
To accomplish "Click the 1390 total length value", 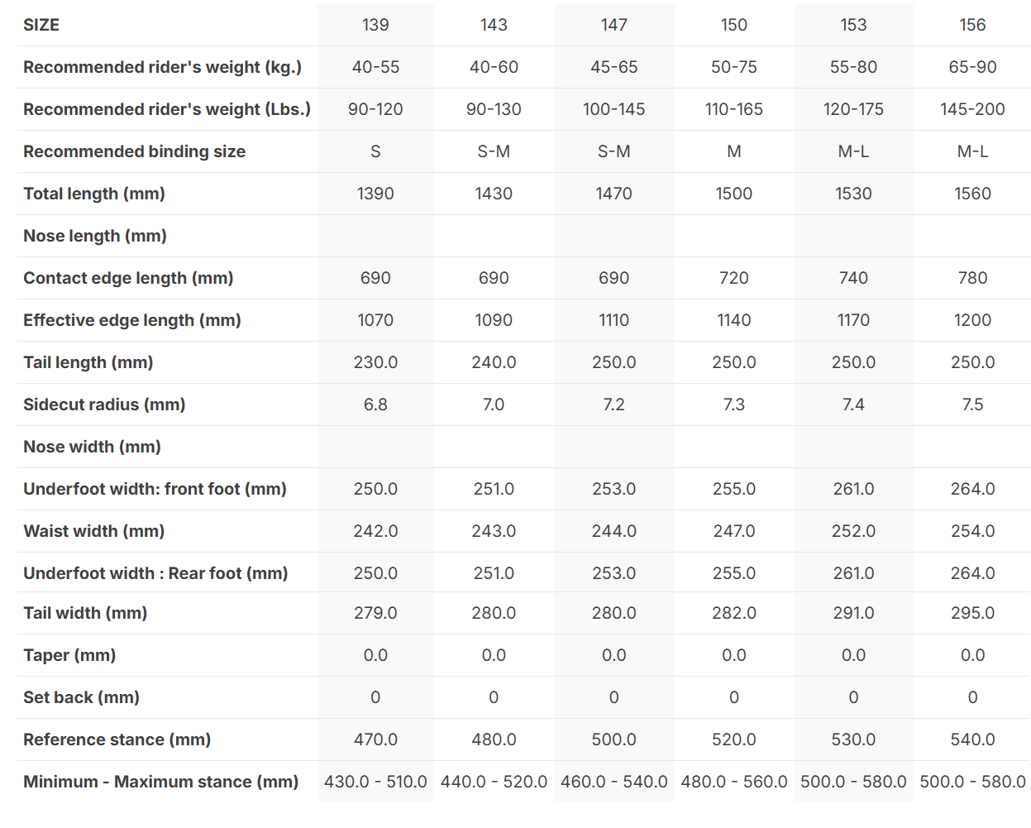I will 375,194.
